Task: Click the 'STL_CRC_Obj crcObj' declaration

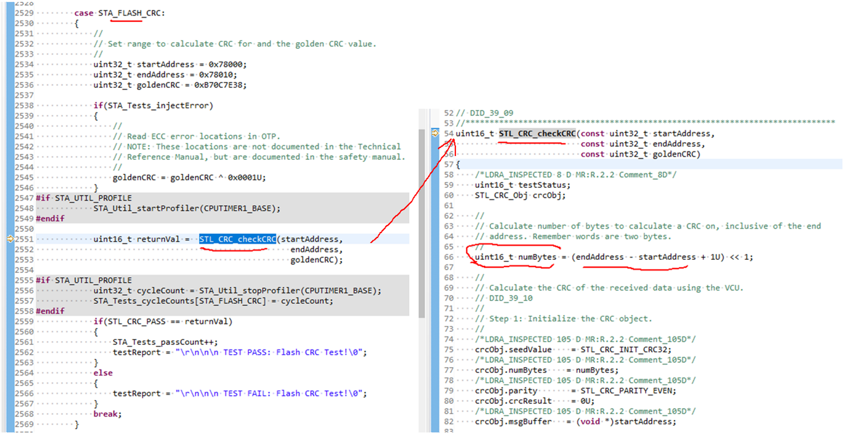Action: [x=520, y=195]
